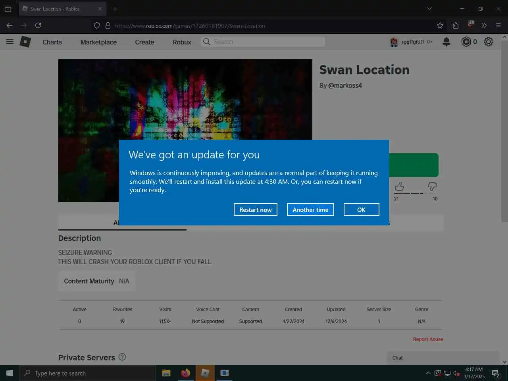Open the Roblox settings gear
Image resolution: width=508 pixels, height=381 pixels.
coord(489,42)
